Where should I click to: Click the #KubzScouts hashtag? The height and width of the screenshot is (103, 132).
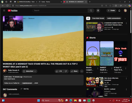click(x=27, y=77)
